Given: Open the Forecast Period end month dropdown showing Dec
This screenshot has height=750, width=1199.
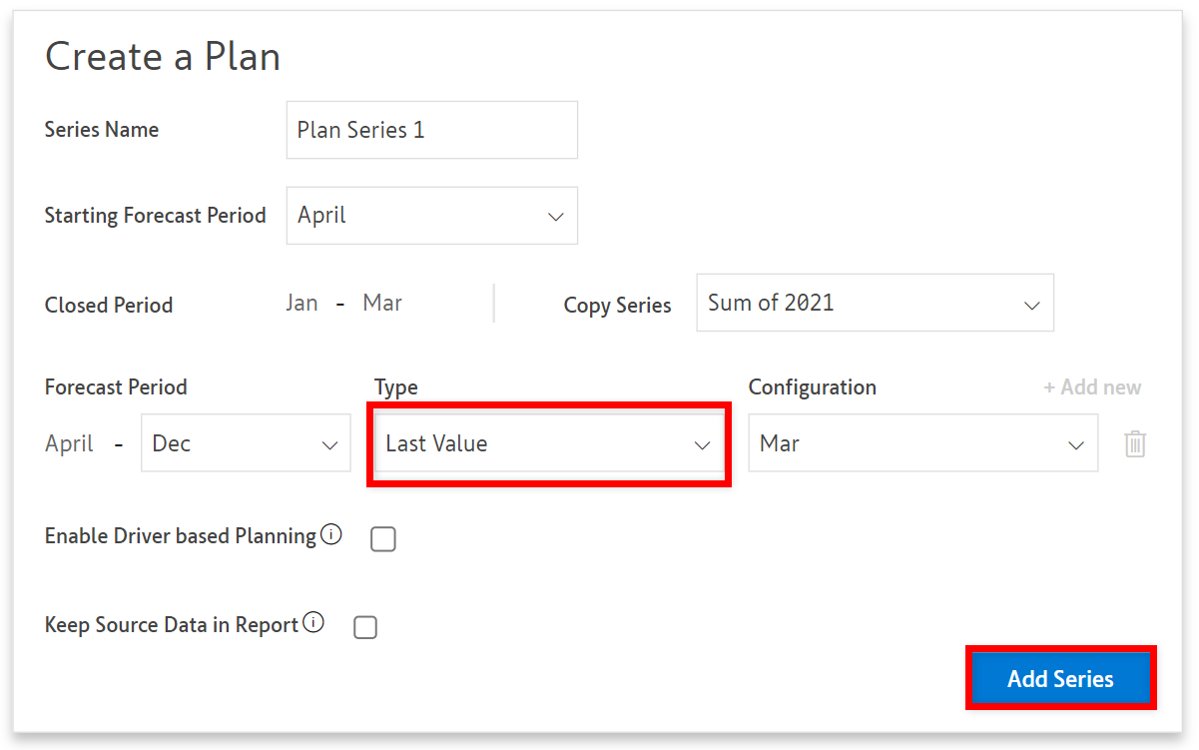Looking at the screenshot, I should [x=246, y=443].
